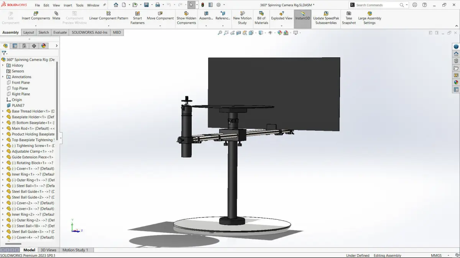Expand Base Thread Holder<1> component
Screen dimensions: 460x258
point(3,111)
